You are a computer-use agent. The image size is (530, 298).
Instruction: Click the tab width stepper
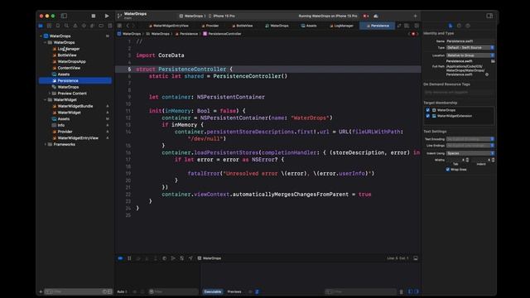467,160
